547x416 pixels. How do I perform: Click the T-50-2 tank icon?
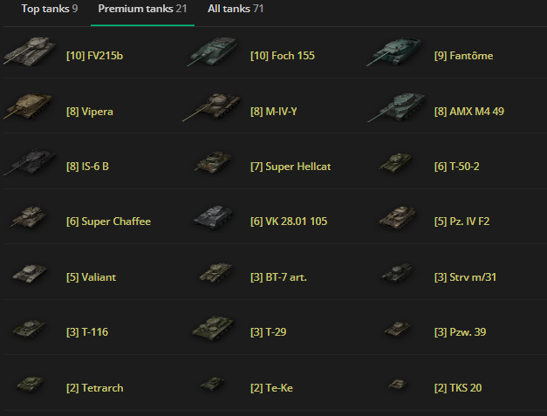pyautogui.click(x=395, y=163)
